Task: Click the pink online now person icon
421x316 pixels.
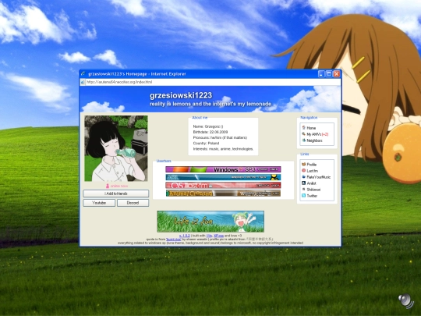Action: (108, 186)
